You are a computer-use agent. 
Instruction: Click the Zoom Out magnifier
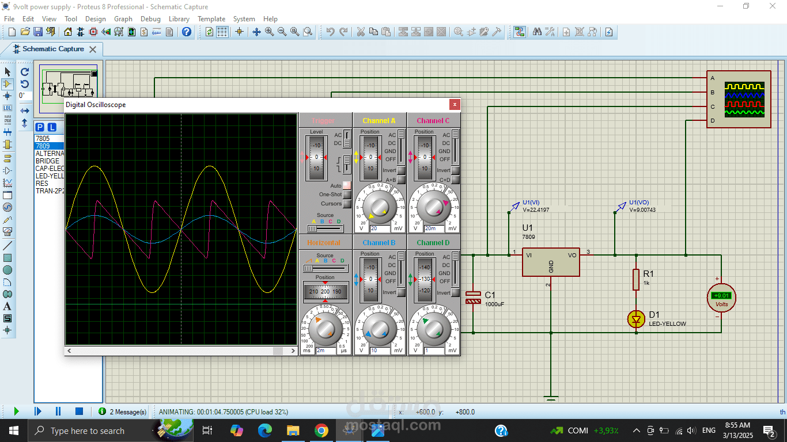(x=282, y=32)
